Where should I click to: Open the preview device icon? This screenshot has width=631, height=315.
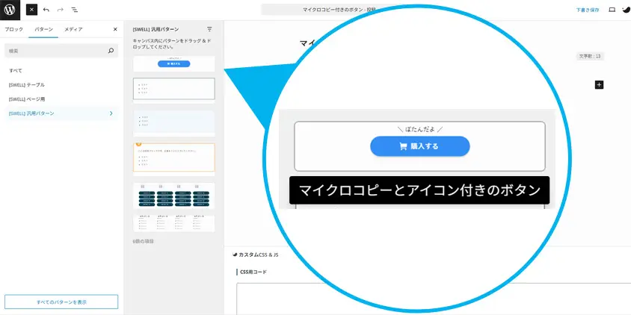[612, 10]
